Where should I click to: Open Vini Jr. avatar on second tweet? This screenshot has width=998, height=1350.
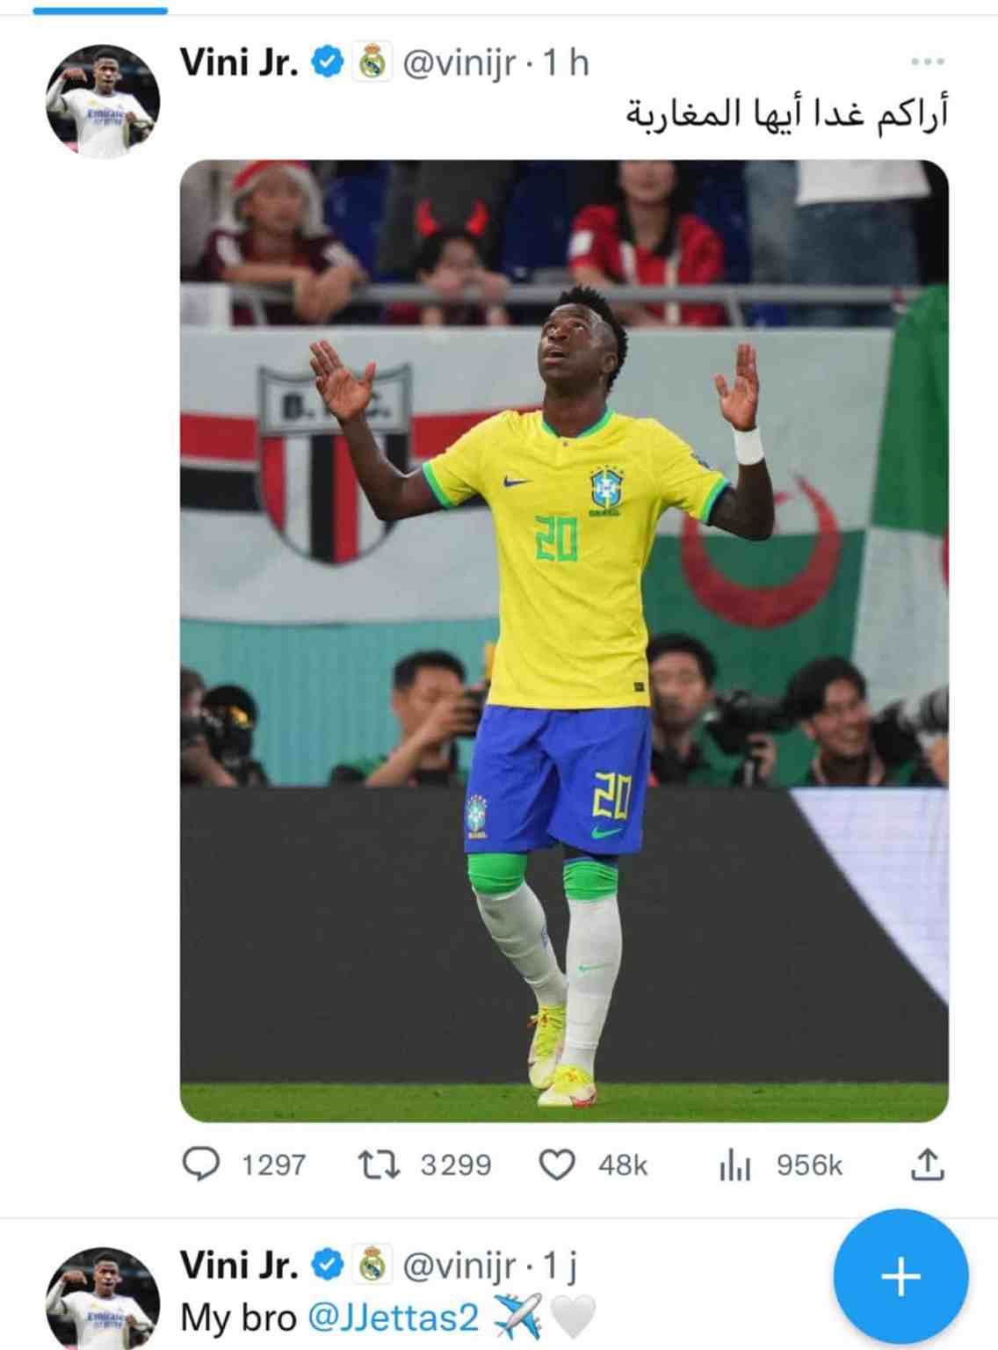point(103,1298)
